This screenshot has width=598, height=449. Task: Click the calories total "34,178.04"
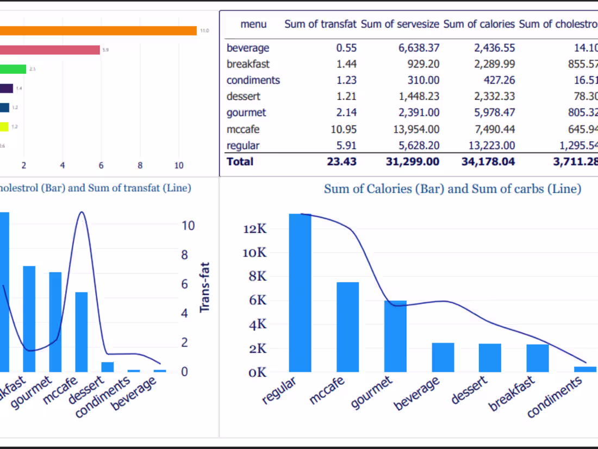coord(488,162)
